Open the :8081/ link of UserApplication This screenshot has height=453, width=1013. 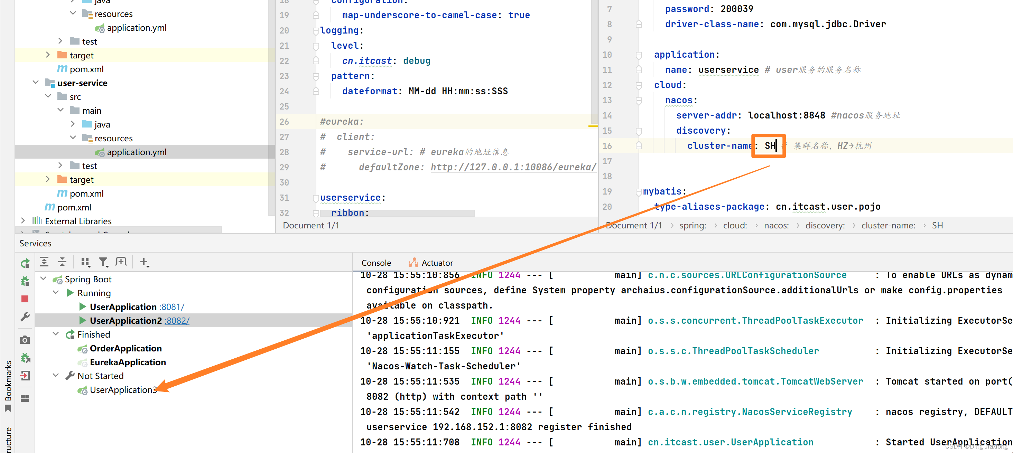coord(172,307)
